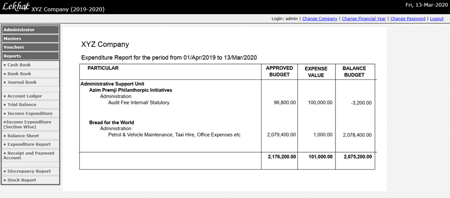
Task: Click the XYZ Company report title
Action: (105, 45)
